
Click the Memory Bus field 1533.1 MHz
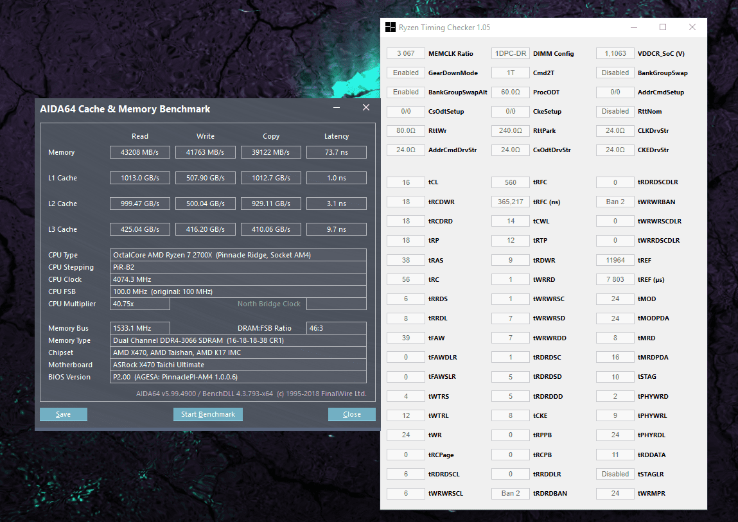[x=140, y=328]
